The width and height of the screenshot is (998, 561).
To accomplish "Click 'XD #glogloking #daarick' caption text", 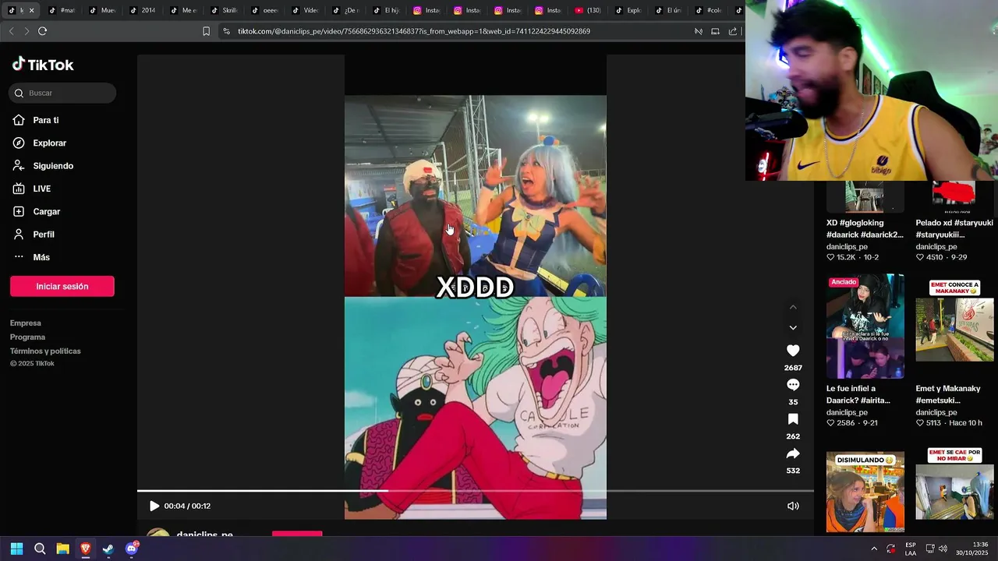I will click(x=865, y=229).
